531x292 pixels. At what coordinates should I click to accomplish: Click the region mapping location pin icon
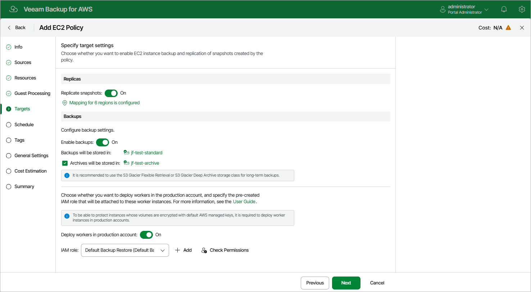[x=65, y=103]
